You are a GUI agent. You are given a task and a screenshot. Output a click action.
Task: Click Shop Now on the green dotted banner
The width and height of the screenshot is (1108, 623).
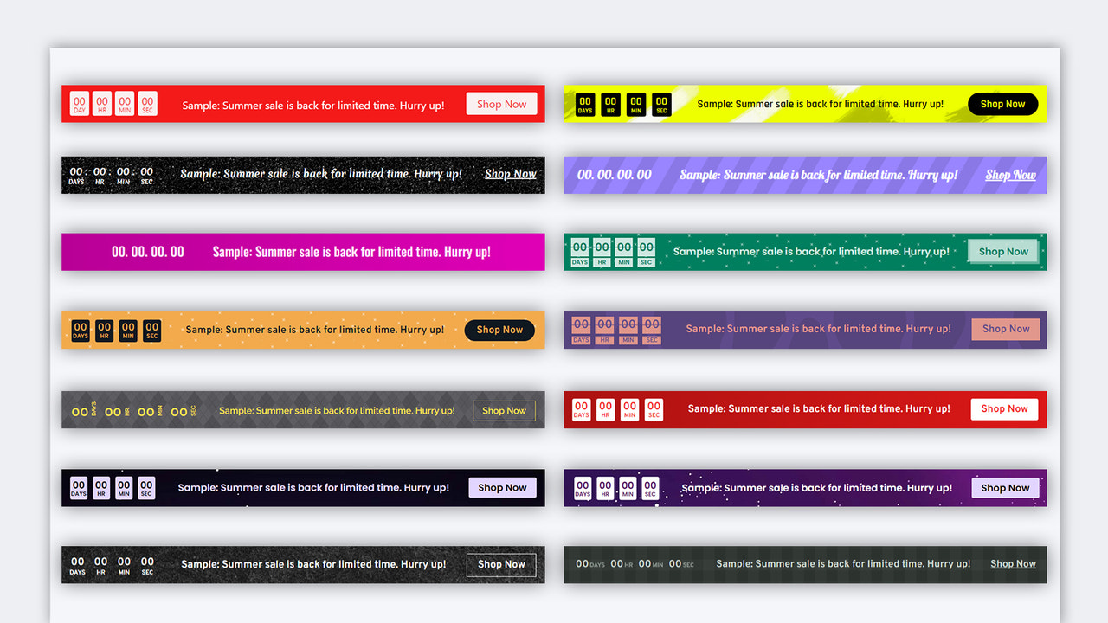click(1002, 251)
